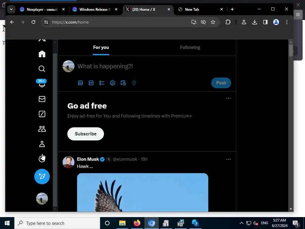Click the Windows Start button

click(7, 223)
